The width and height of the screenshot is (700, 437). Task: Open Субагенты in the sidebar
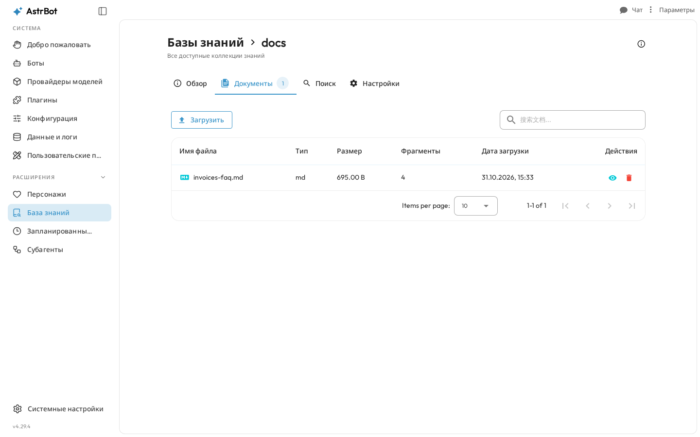[x=59, y=250]
